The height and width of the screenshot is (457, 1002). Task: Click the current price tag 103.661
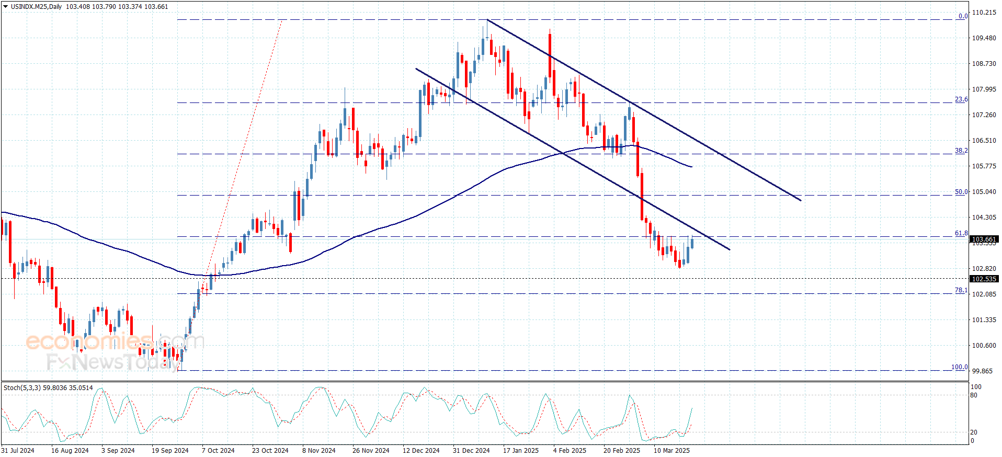[x=984, y=239]
